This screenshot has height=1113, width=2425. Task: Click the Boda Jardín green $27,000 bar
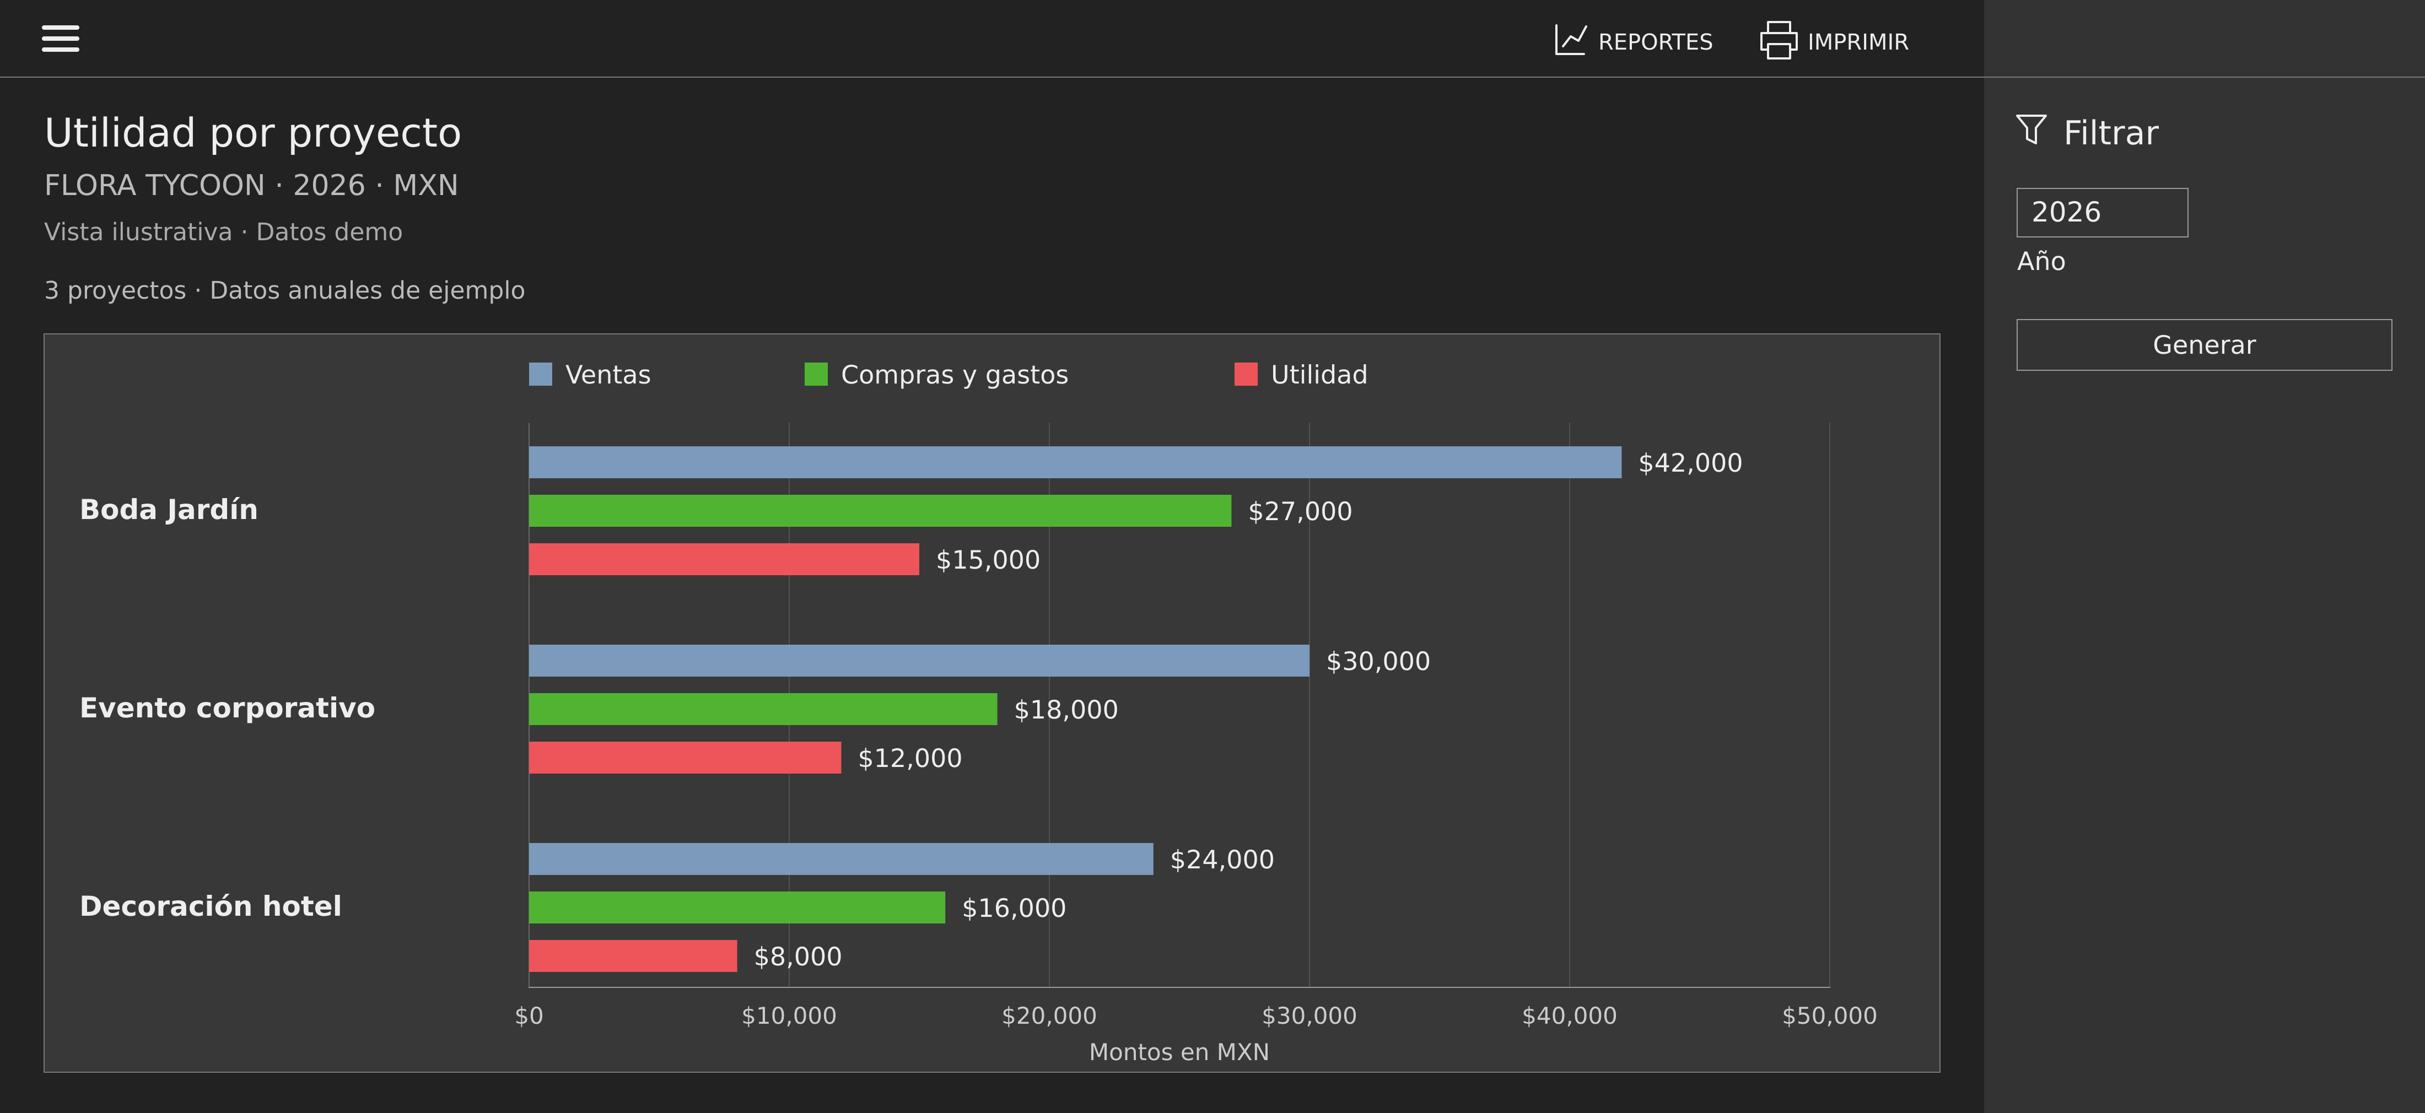click(880, 511)
